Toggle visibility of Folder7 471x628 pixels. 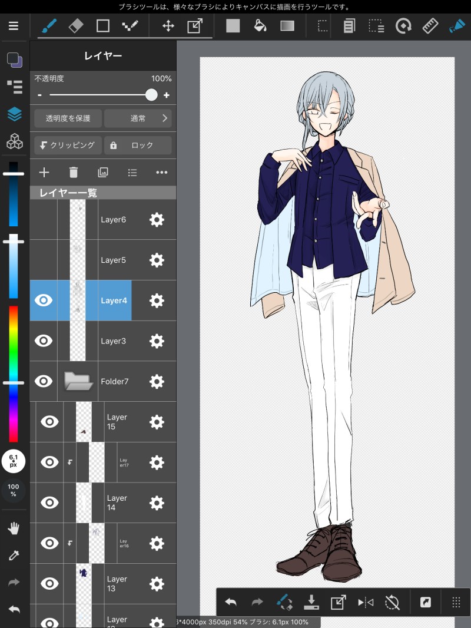[x=43, y=381]
